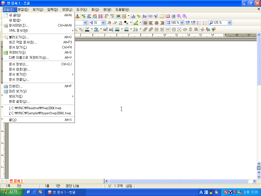The image size is (261, 196).
Task: Click the increase indent icon
Action: [x=193, y=22]
